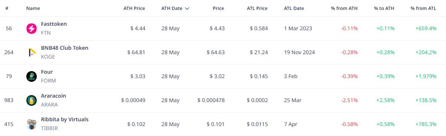This screenshot has height=136, width=446.
Task: Toggle sort arrow next to ATH Date
Action: [x=187, y=8]
